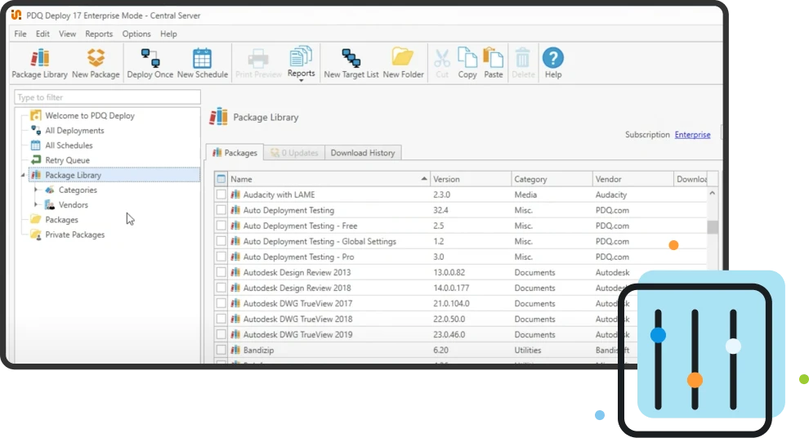Open Package Library from toolbar
This screenshot has width=809, height=438.
pyautogui.click(x=40, y=64)
